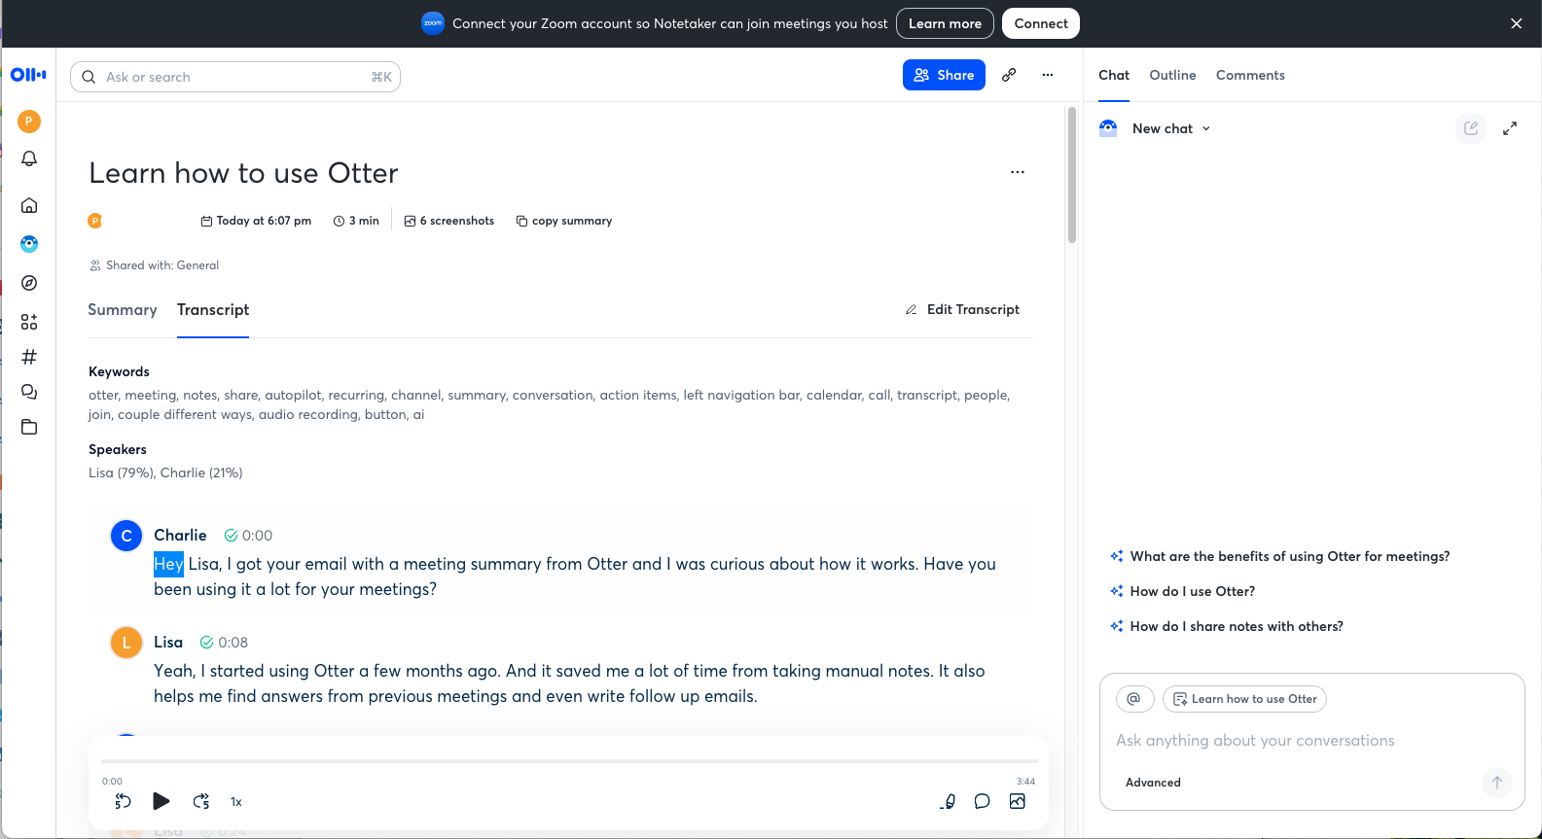Toggle speaker verification check next to Lisa

coord(206,643)
